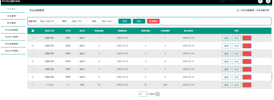Sort by 统计时间 column header
Screen dimensions: 274x100
188,31
